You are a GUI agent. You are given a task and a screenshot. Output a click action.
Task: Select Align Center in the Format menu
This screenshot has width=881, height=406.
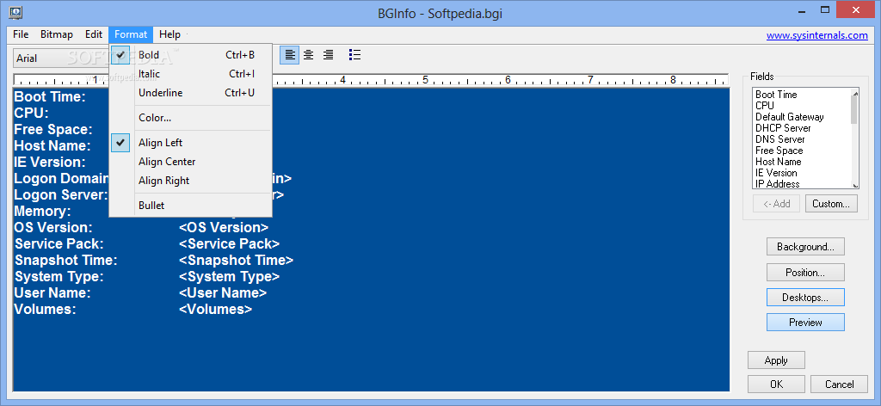point(190,162)
